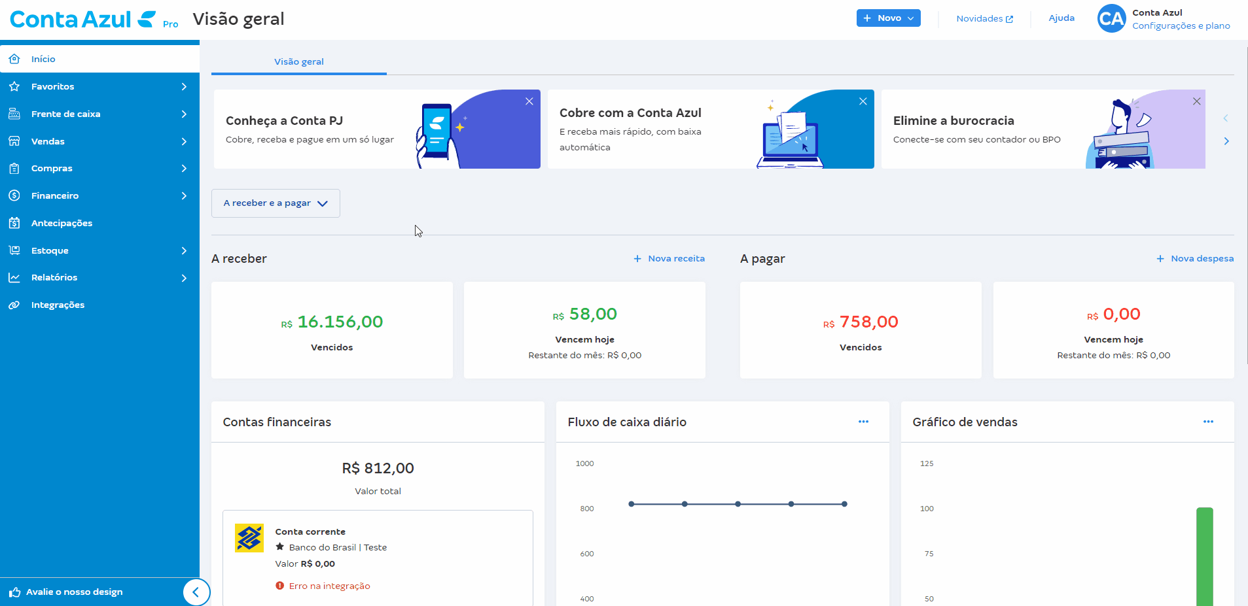Open the R$ 58,00 Vencem hoje card
1248x606 pixels.
[584, 330]
